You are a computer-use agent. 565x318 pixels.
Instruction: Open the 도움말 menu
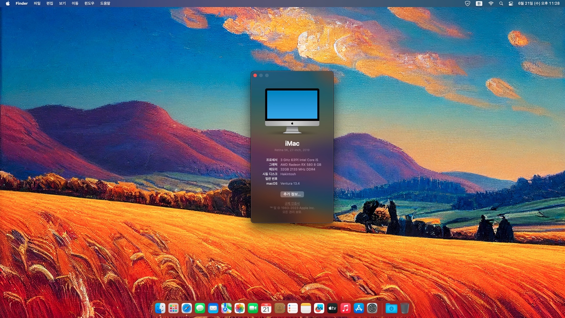[x=105, y=4]
